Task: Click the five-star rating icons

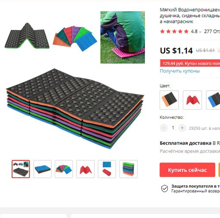Action: [174, 31]
